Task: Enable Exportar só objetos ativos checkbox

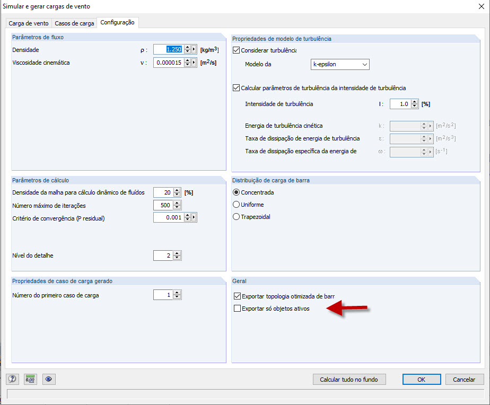Action: pos(237,309)
